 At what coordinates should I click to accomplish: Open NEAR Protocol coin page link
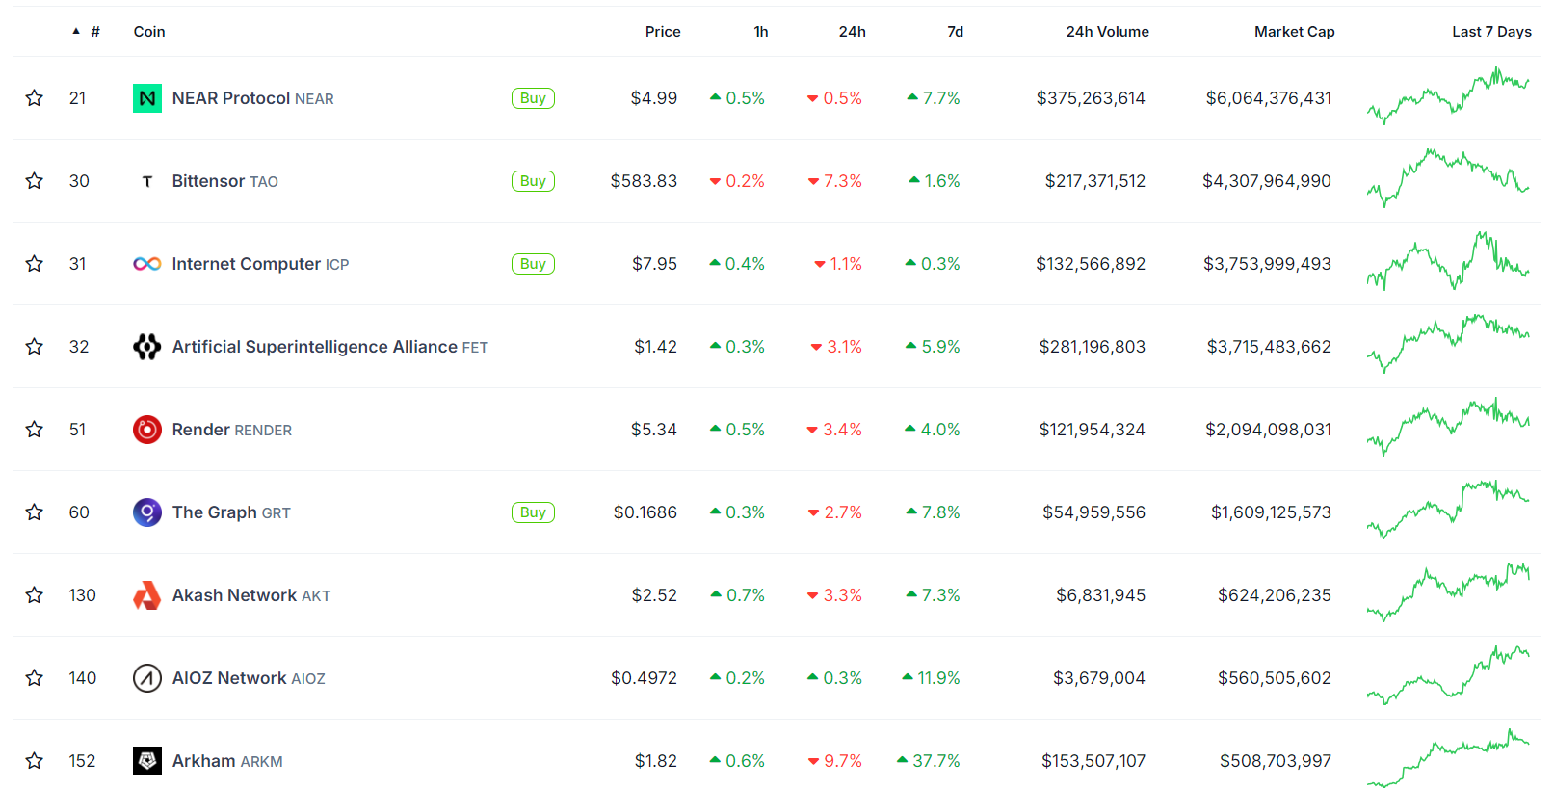tap(253, 98)
